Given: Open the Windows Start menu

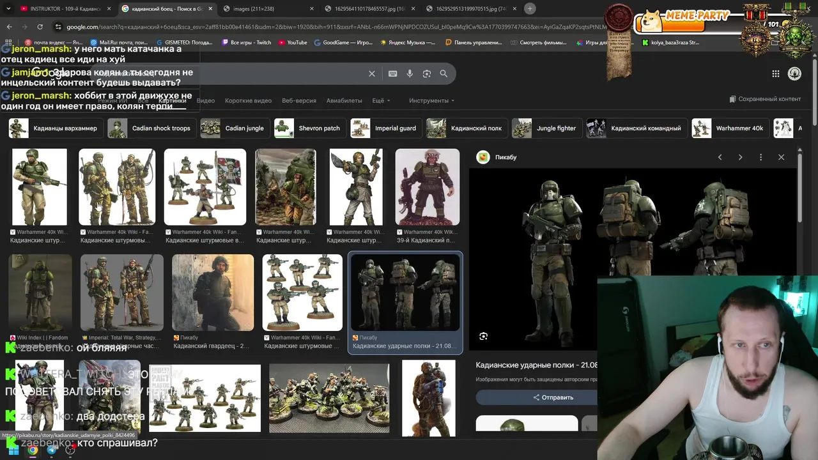Looking at the screenshot, I should click(13, 450).
